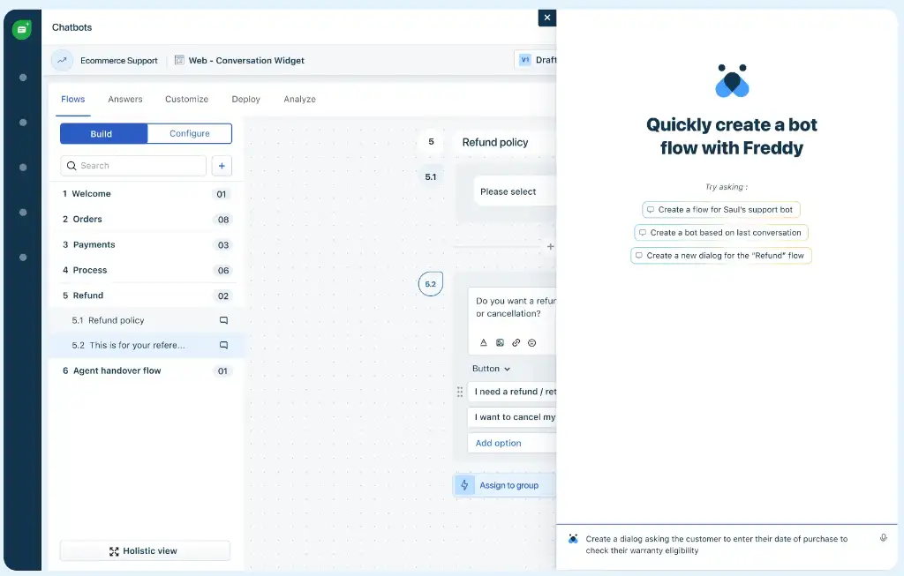Open the Analyze tab
This screenshot has width=904, height=576.
pos(299,99)
